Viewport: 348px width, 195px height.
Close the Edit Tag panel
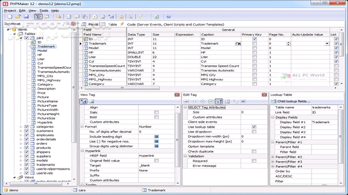[x=264, y=95]
